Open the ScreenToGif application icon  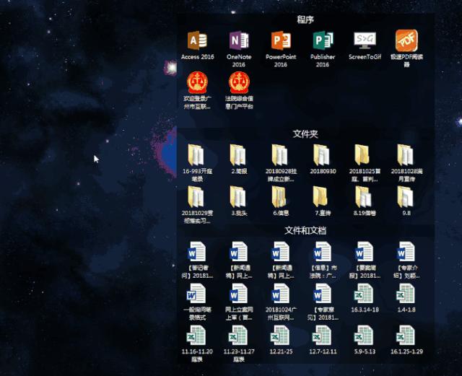coord(365,40)
